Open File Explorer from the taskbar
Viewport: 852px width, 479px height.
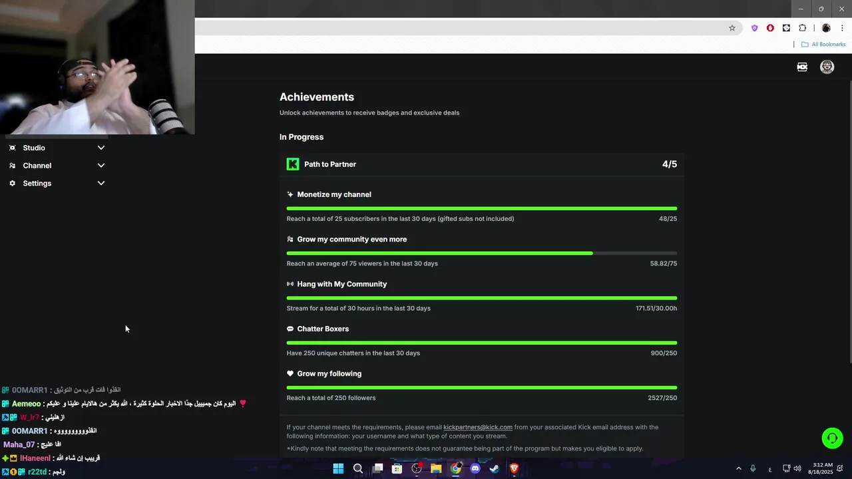436,468
